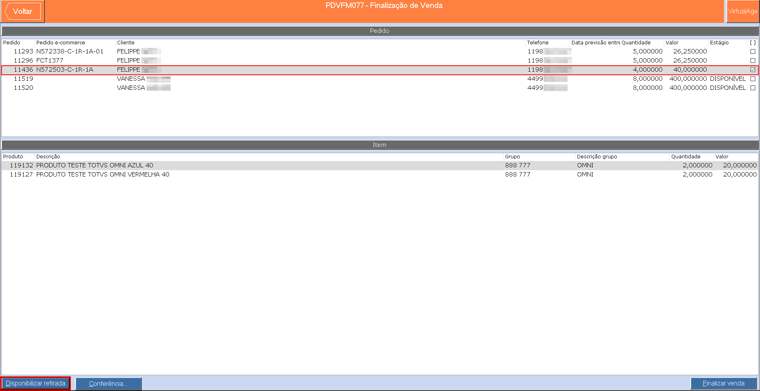The image size is (760, 391).
Task: Open the Conferência dialog button
Action: pos(108,383)
